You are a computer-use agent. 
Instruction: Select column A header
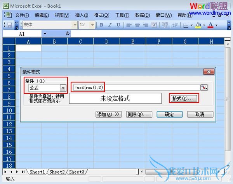click(x=28, y=41)
